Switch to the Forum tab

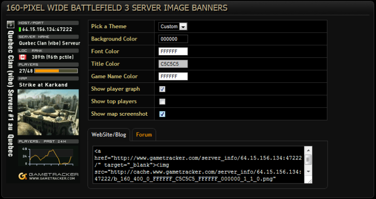point(144,135)
